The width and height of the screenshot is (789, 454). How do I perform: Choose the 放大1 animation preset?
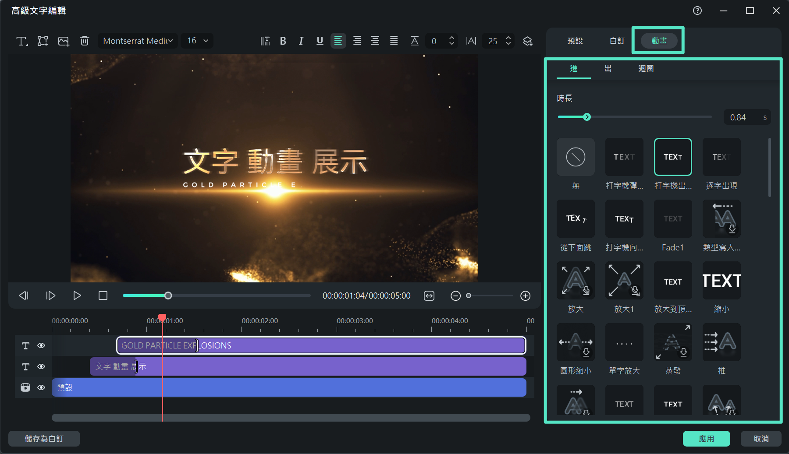pos(624,281)
